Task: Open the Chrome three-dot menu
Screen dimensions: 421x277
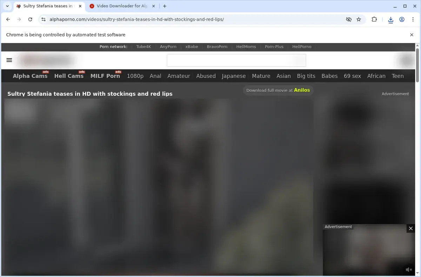Action: click(413, 20)
